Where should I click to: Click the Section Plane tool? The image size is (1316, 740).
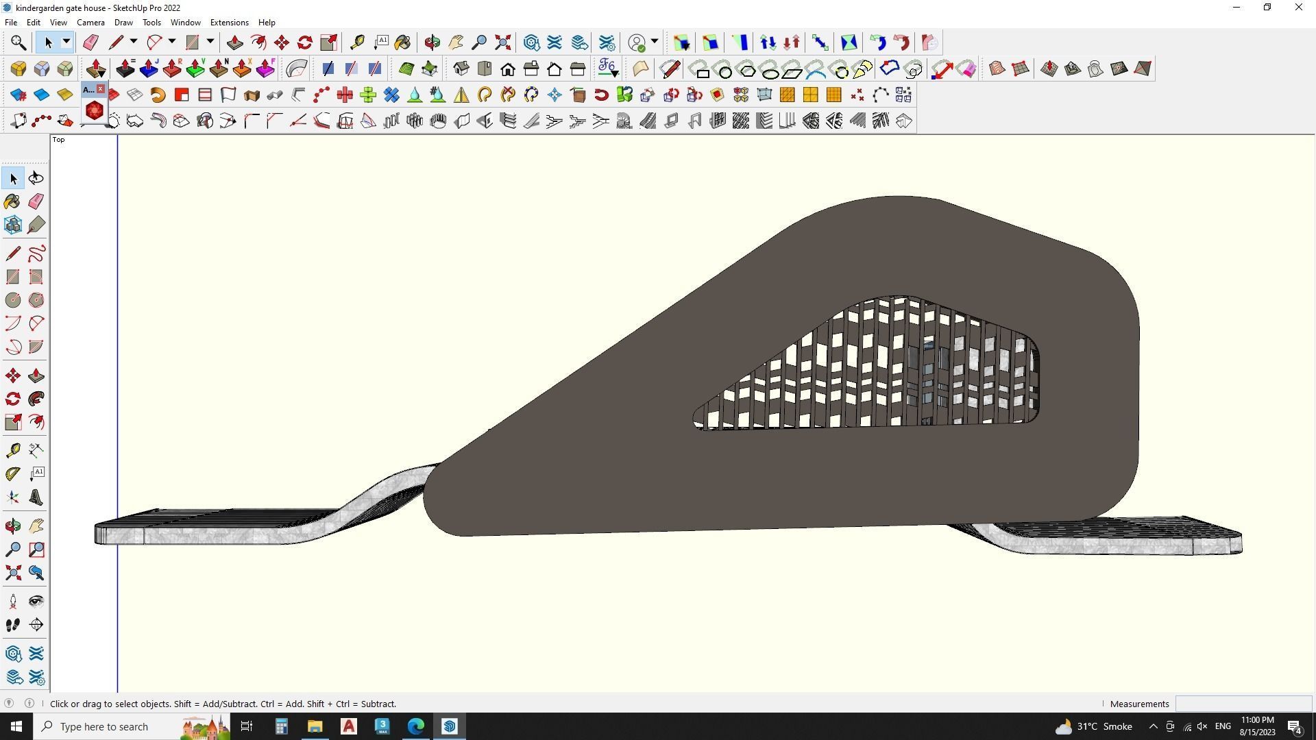coord(36,625)
